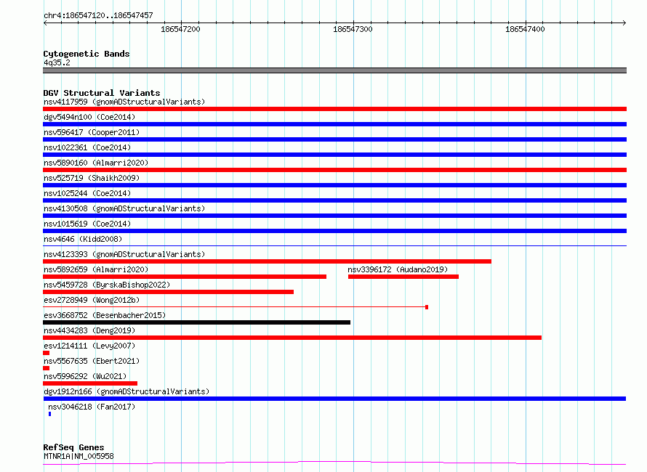The width and height of the screenshot is (647, 472).
Task: Click the small red block ending esv2728949
Action: tap(427, 307)
